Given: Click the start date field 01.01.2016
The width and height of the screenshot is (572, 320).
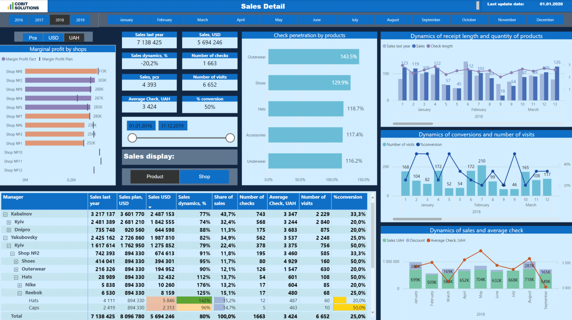Looking at the screenshot, I should click(141, 126).
